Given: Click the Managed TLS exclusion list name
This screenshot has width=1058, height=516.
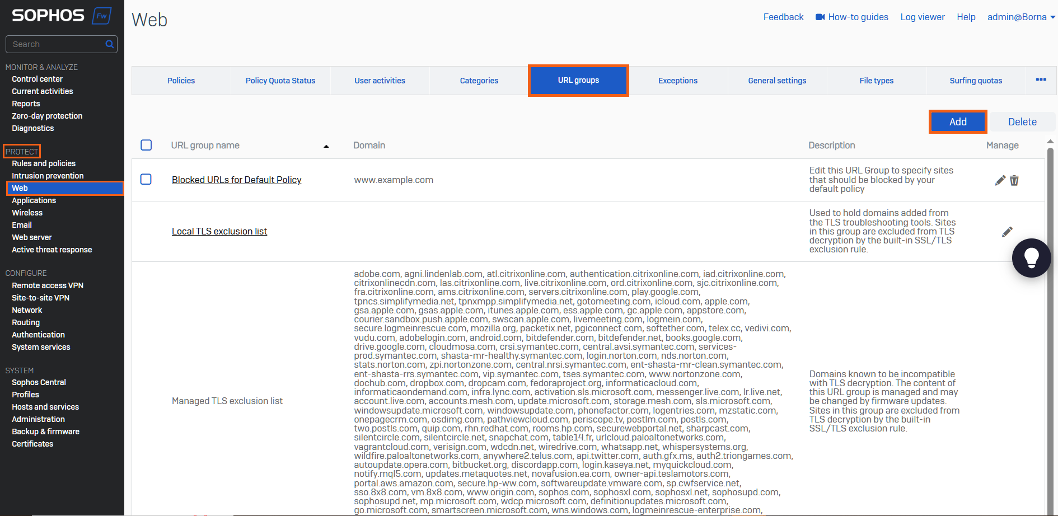Looking at the screenshot, I should [x=227, y=401].
